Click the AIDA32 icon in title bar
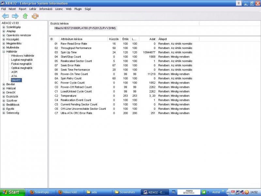This screenshot has height=196, width=261. [x=2, y=3]
